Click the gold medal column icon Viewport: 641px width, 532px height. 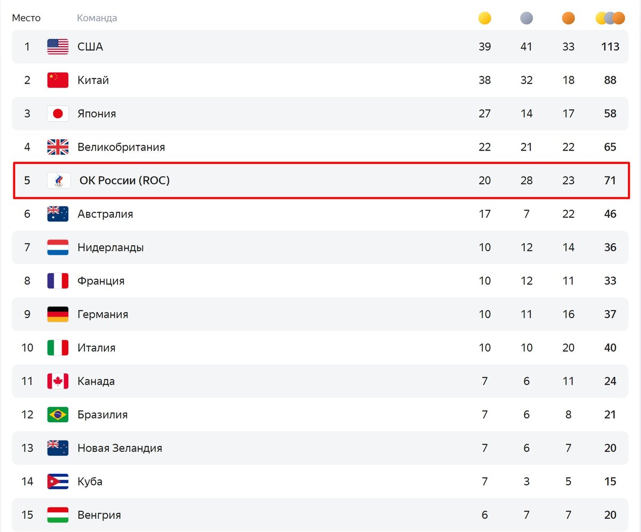pos(484,19)
